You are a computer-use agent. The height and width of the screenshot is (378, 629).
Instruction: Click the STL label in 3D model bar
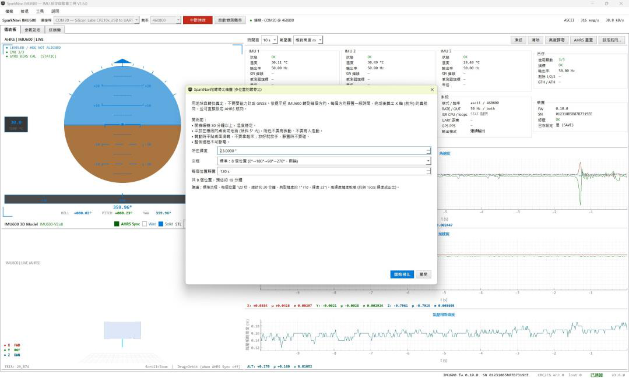pyautogui.click(x=178, y=224)
